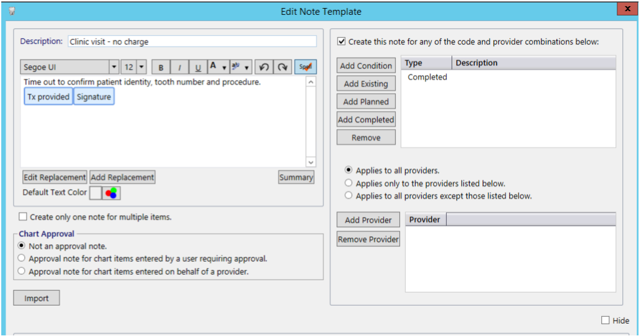Undo the last edit
The width and height of the screenshot is (641, 336).
tap(264, 67)
